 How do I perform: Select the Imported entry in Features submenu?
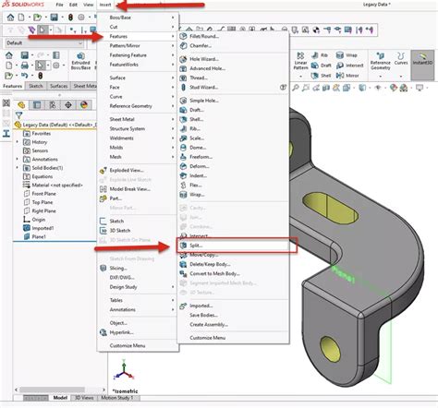click(234, 306)
